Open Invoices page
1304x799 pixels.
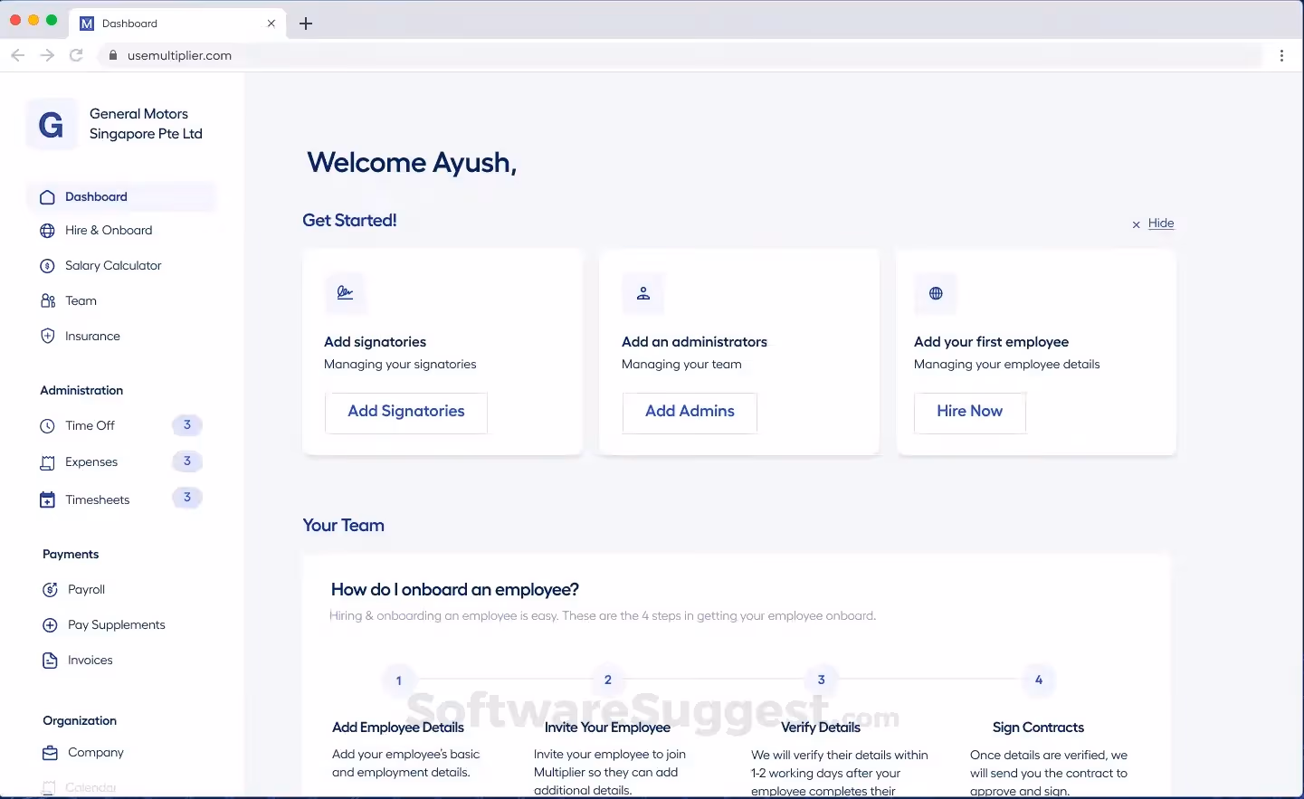tap(90, 661)
